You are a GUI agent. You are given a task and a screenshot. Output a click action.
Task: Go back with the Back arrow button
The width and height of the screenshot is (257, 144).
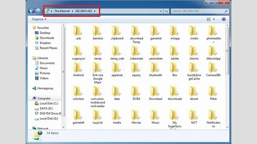click(x=31, y=11)
